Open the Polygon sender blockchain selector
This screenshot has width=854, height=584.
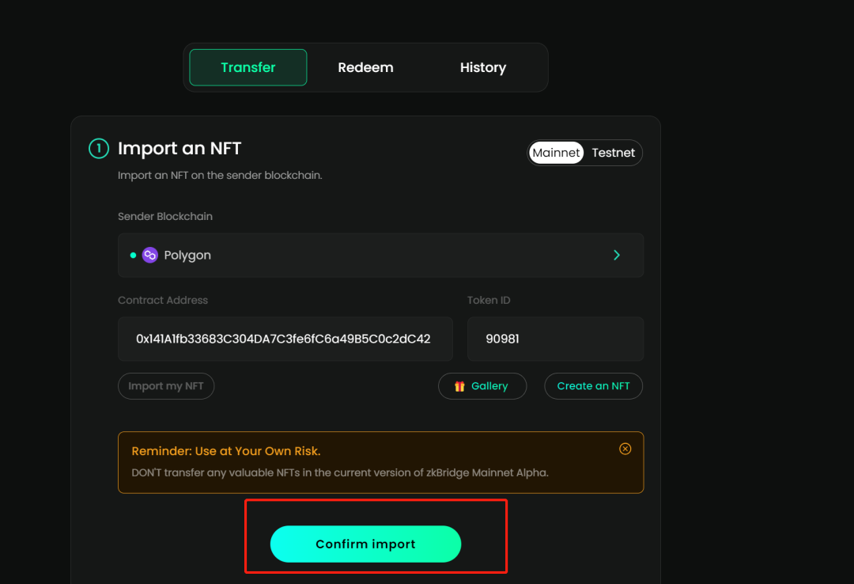[x=380, y=255]
